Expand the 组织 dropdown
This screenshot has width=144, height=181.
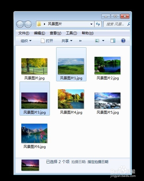[26, 41]
